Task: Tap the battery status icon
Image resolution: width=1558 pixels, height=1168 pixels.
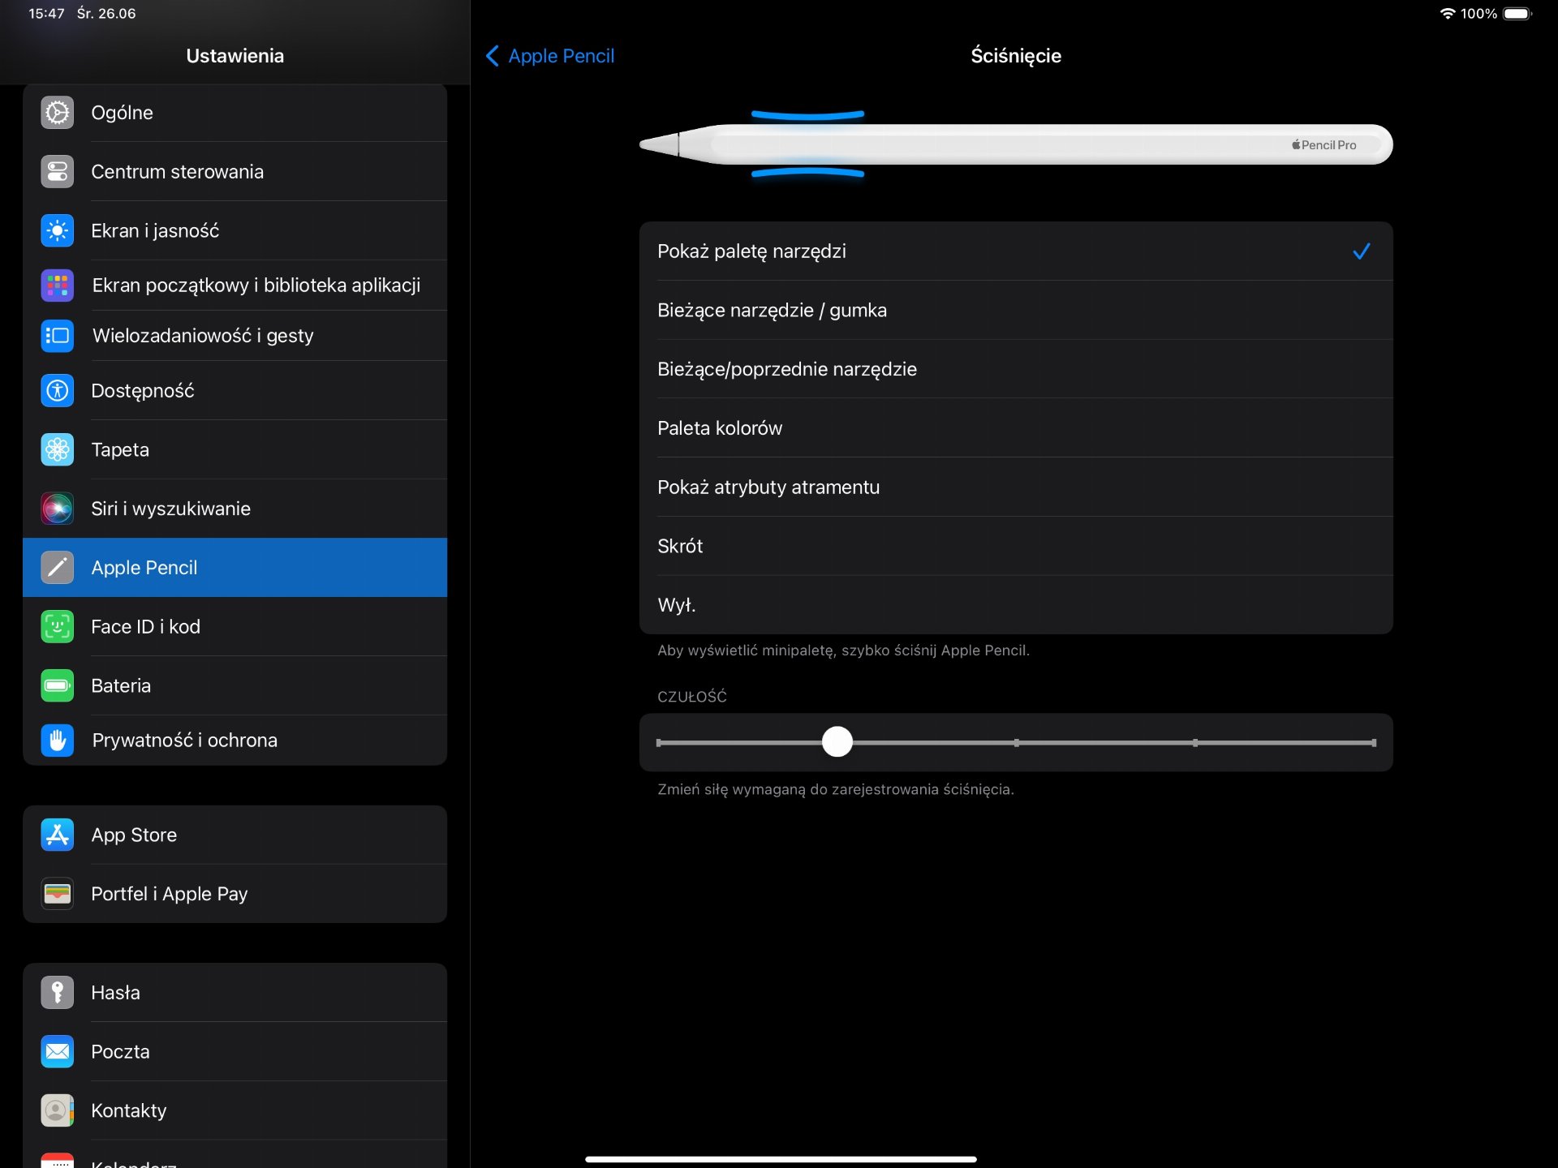Action: [x=1517, y=14]
